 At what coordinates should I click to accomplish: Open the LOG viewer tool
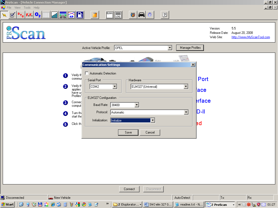[118, 15]
